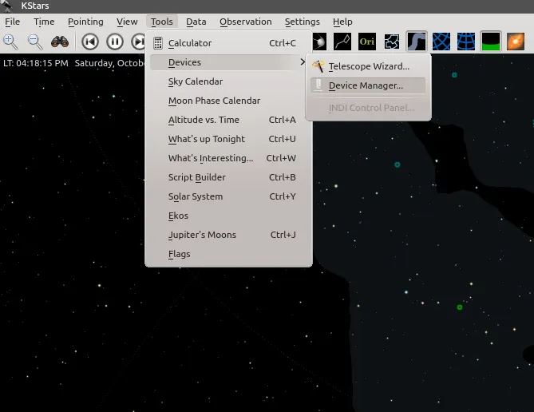Screen dimensions: 534x412
Task: Choose Telescope Wizard... in submenu
Action: (x=368, y=66)
